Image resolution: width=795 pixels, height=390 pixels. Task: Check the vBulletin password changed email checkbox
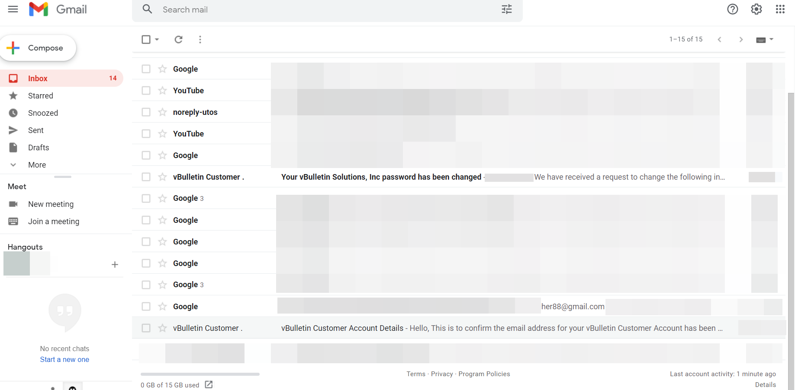(146, 177)
